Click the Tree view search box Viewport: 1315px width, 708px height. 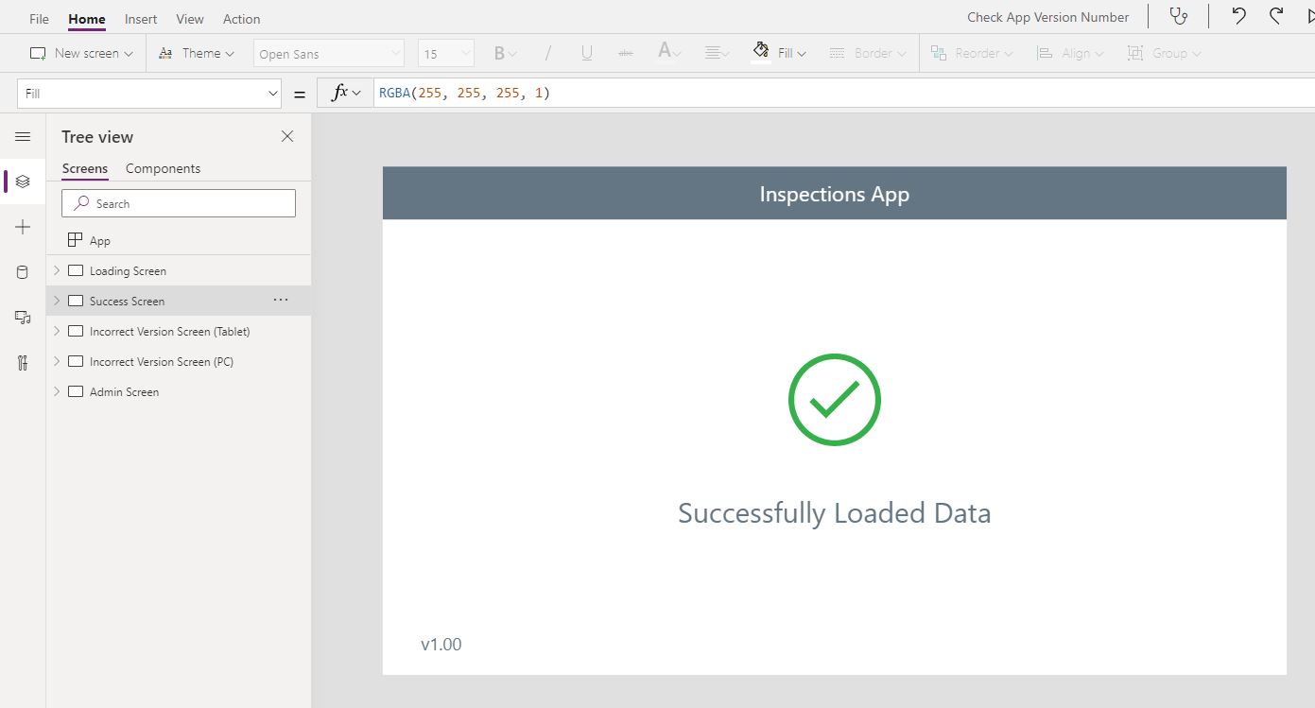click(x=178, y=202)
